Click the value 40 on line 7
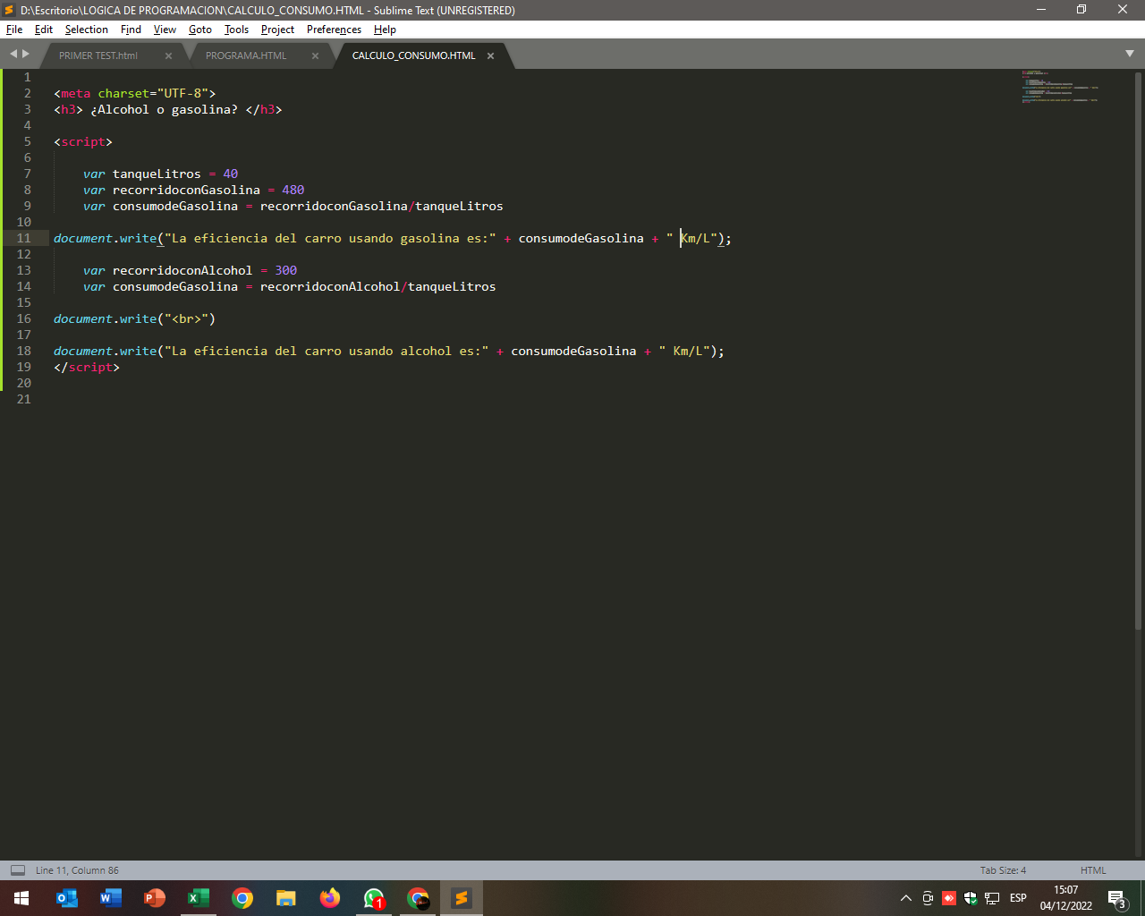This screenshot has height=916, width=1145. [231, 174]
